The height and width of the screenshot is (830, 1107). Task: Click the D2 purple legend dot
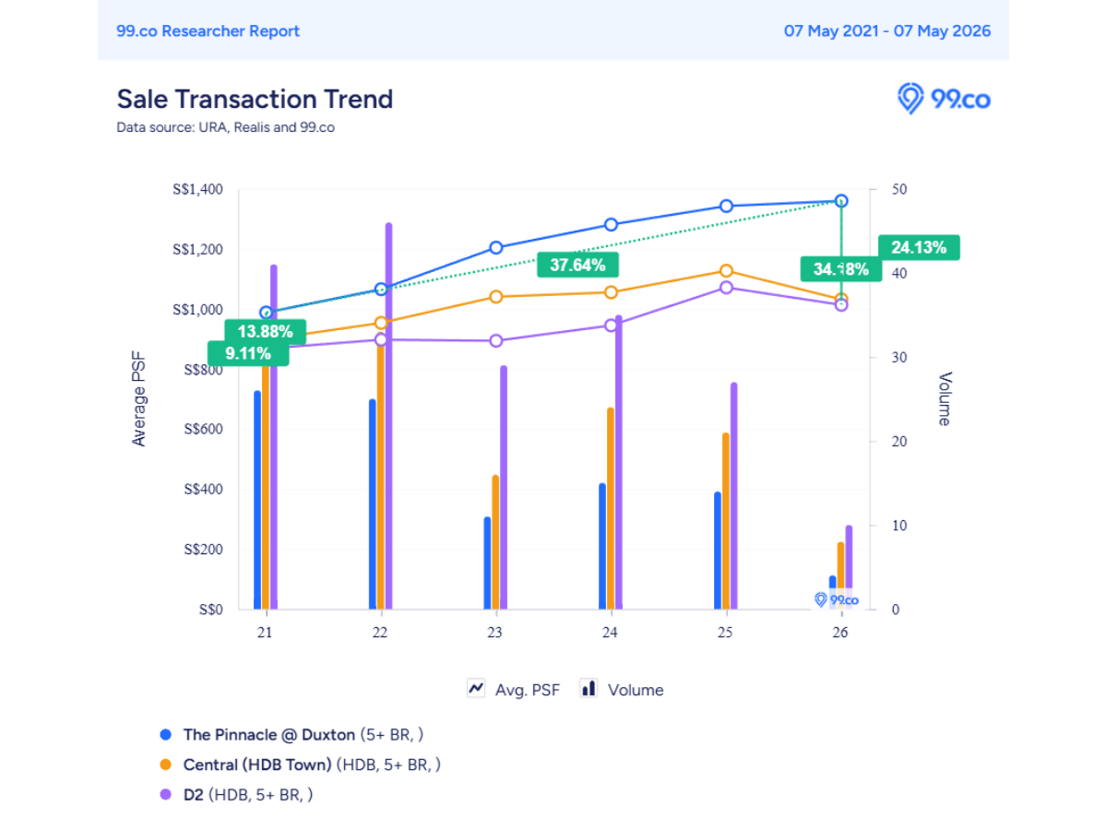click(x=166, y=794)
